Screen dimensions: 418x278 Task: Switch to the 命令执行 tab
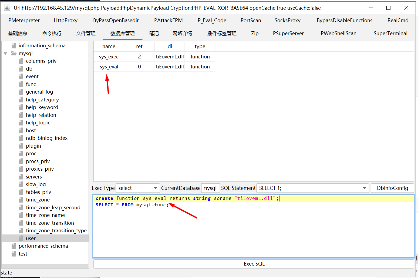(52, 33)
